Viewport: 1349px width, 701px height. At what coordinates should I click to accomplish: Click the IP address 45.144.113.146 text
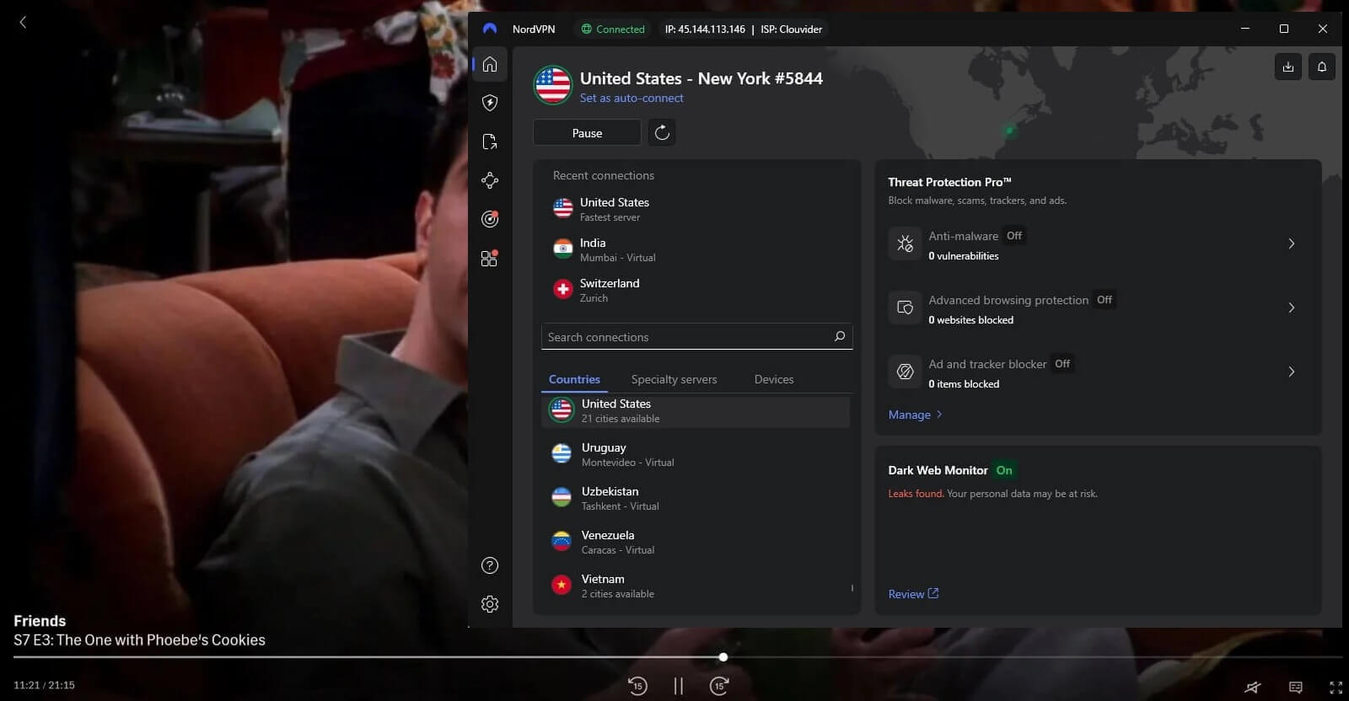click(705, 29)
